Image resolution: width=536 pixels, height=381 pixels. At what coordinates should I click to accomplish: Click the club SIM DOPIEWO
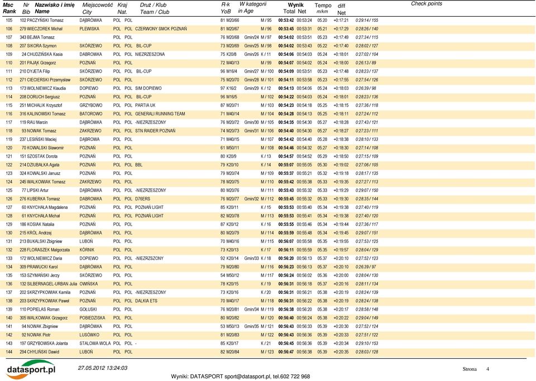click(149, 88)
